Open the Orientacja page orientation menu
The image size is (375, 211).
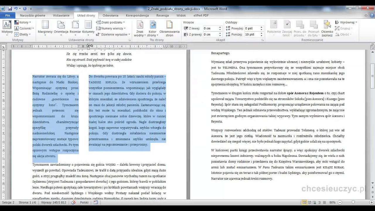[61, 28]
